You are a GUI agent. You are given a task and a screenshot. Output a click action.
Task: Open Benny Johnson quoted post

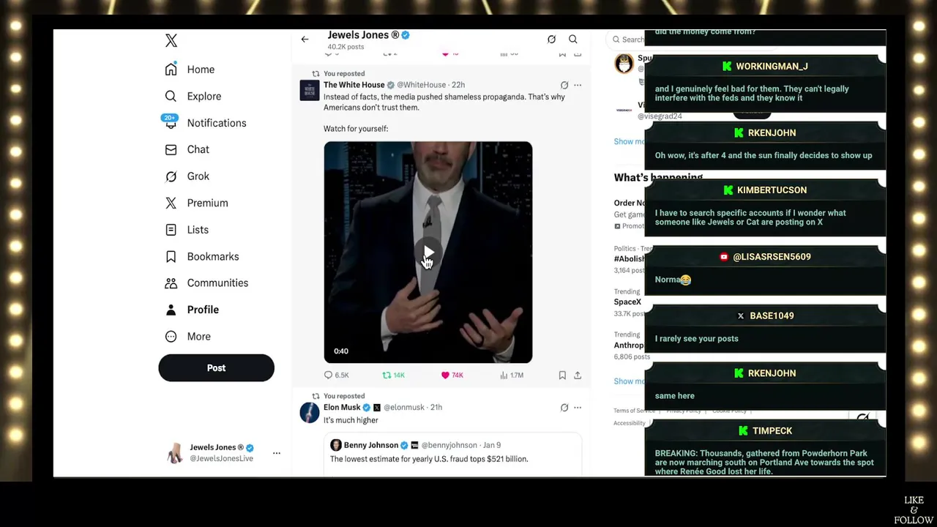(x=453, y=454)
